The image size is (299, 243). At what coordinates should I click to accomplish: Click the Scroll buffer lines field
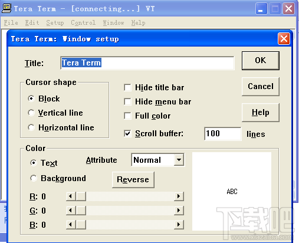pyautogui.click(x=223, y=134)
